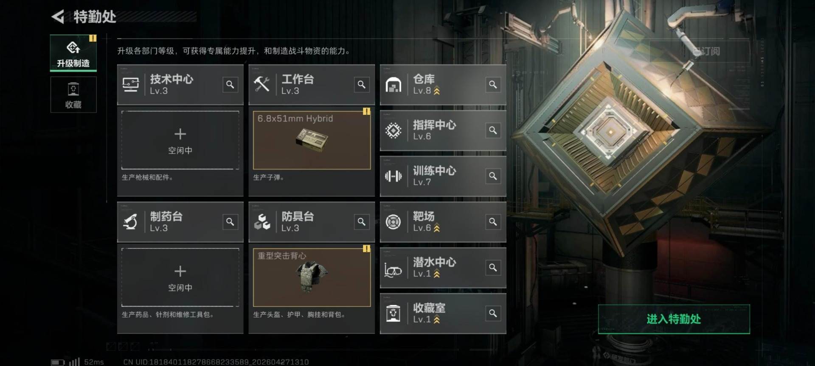The width and height of the screenshot is (815, 366).
Task: Open the 重型突击背心 armor item
Action: point(312,277)
